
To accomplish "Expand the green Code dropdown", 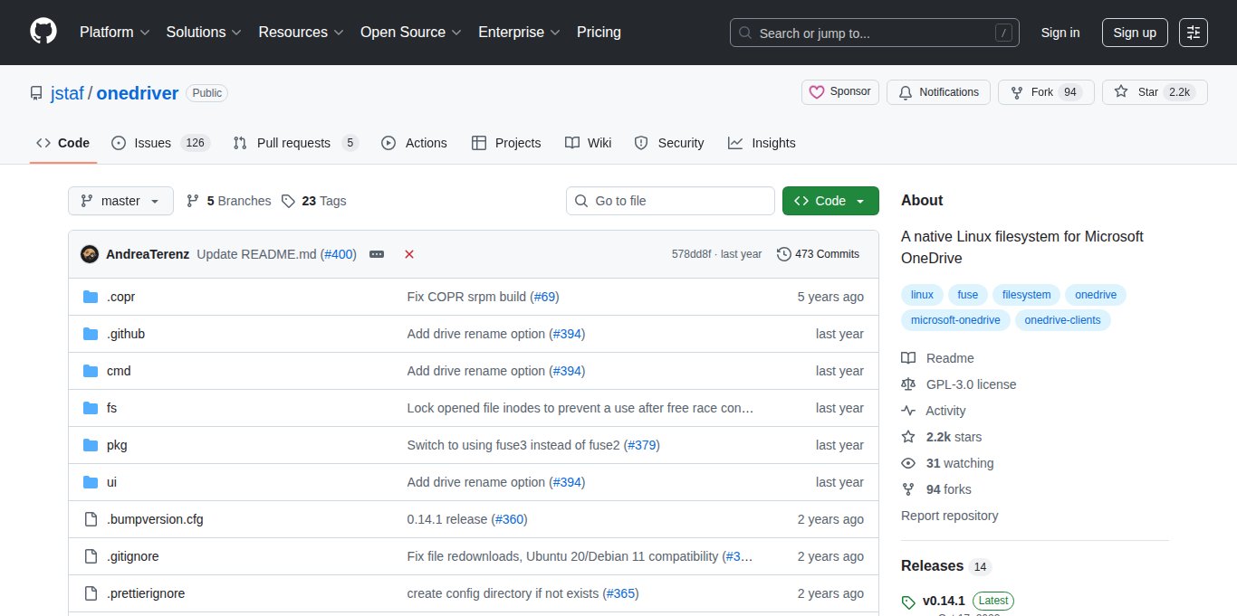I will click(829, 201).
